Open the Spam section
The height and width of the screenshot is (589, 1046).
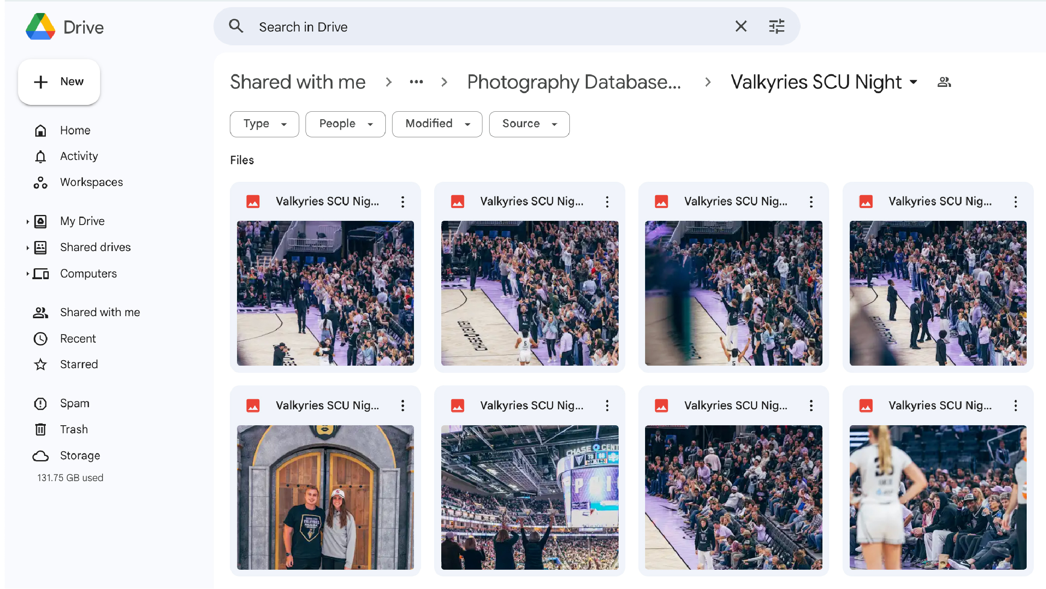point(75,403)
